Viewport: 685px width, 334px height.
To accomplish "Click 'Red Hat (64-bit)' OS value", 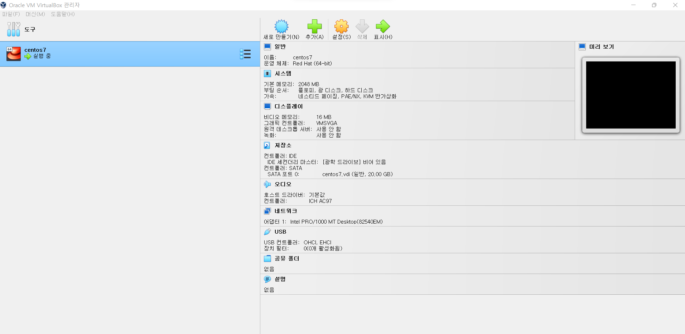I will tap(312, 64).
